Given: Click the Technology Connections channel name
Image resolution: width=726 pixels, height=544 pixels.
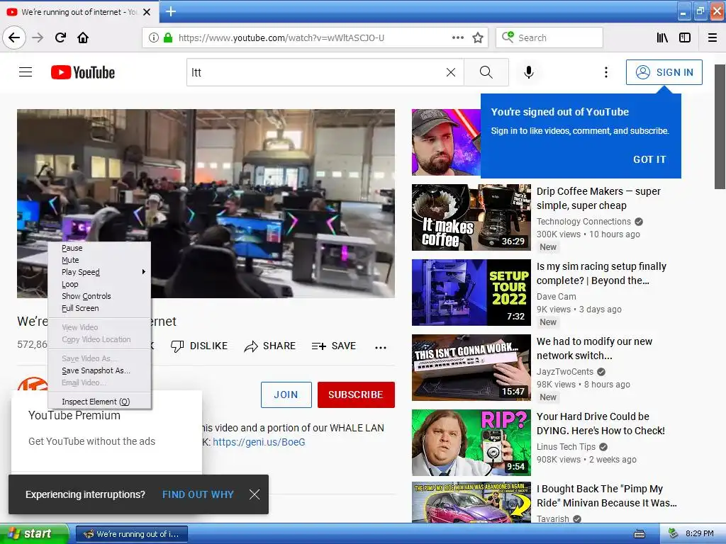Looking at the screenshot, I should [583, 222].
